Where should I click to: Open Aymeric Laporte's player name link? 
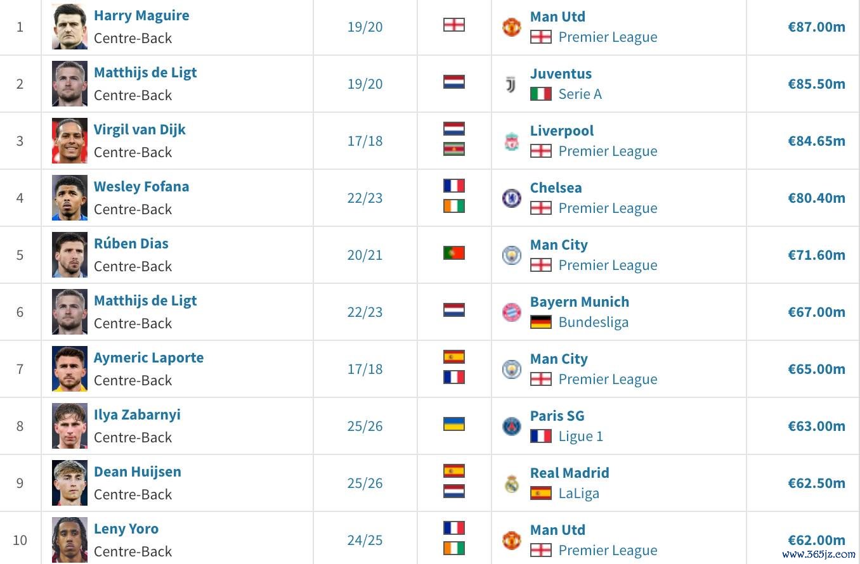pyautogui.click(x=149, y=357)
